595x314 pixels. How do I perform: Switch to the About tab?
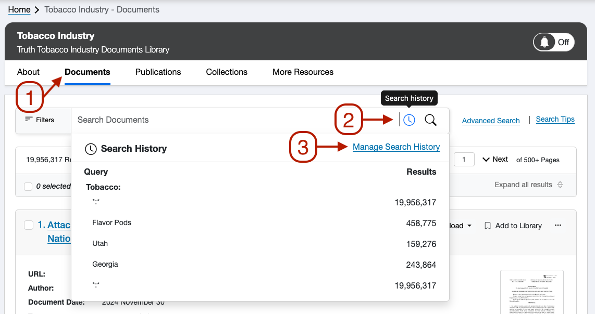pyautogui.click(x=28, y=72)
